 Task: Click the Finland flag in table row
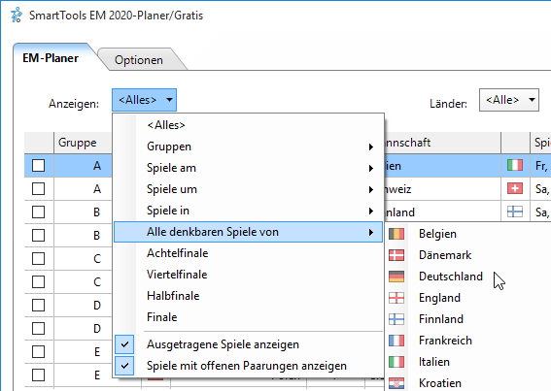click(x=515, y=212)
